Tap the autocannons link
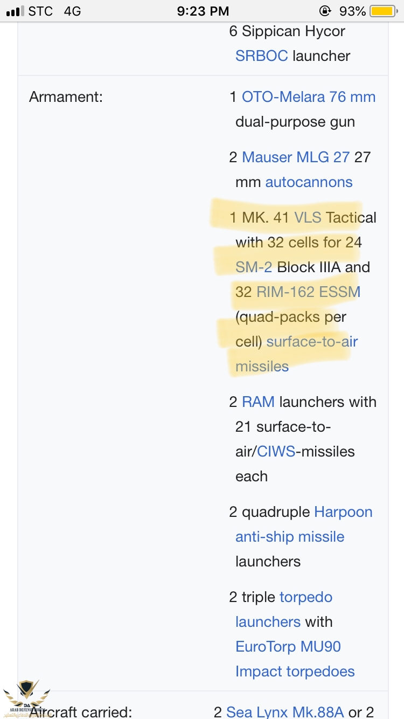 tap(309, 182)
